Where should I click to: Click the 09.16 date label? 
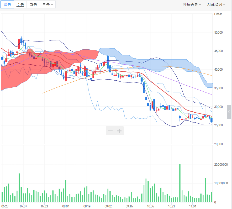coord(129,206)
